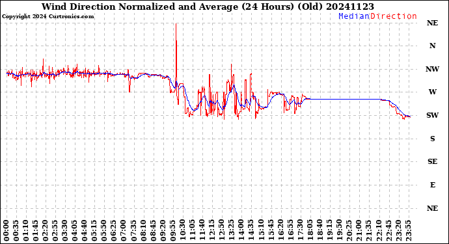Click the 00:35 time label
Viewport: 449px width, 244px height.
point(16,230)
